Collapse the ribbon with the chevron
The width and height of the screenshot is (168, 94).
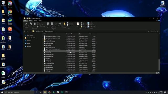157,21
